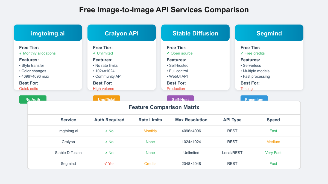The height and width of the screenshot is (184, 328).
Task: Click the Speed column header
Action: (273, 120)
